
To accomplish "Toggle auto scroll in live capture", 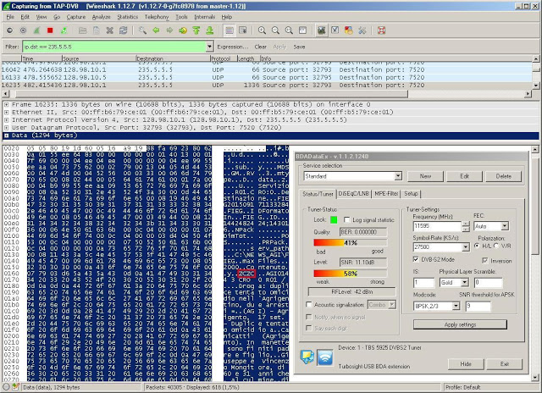I will coord(243,30).
